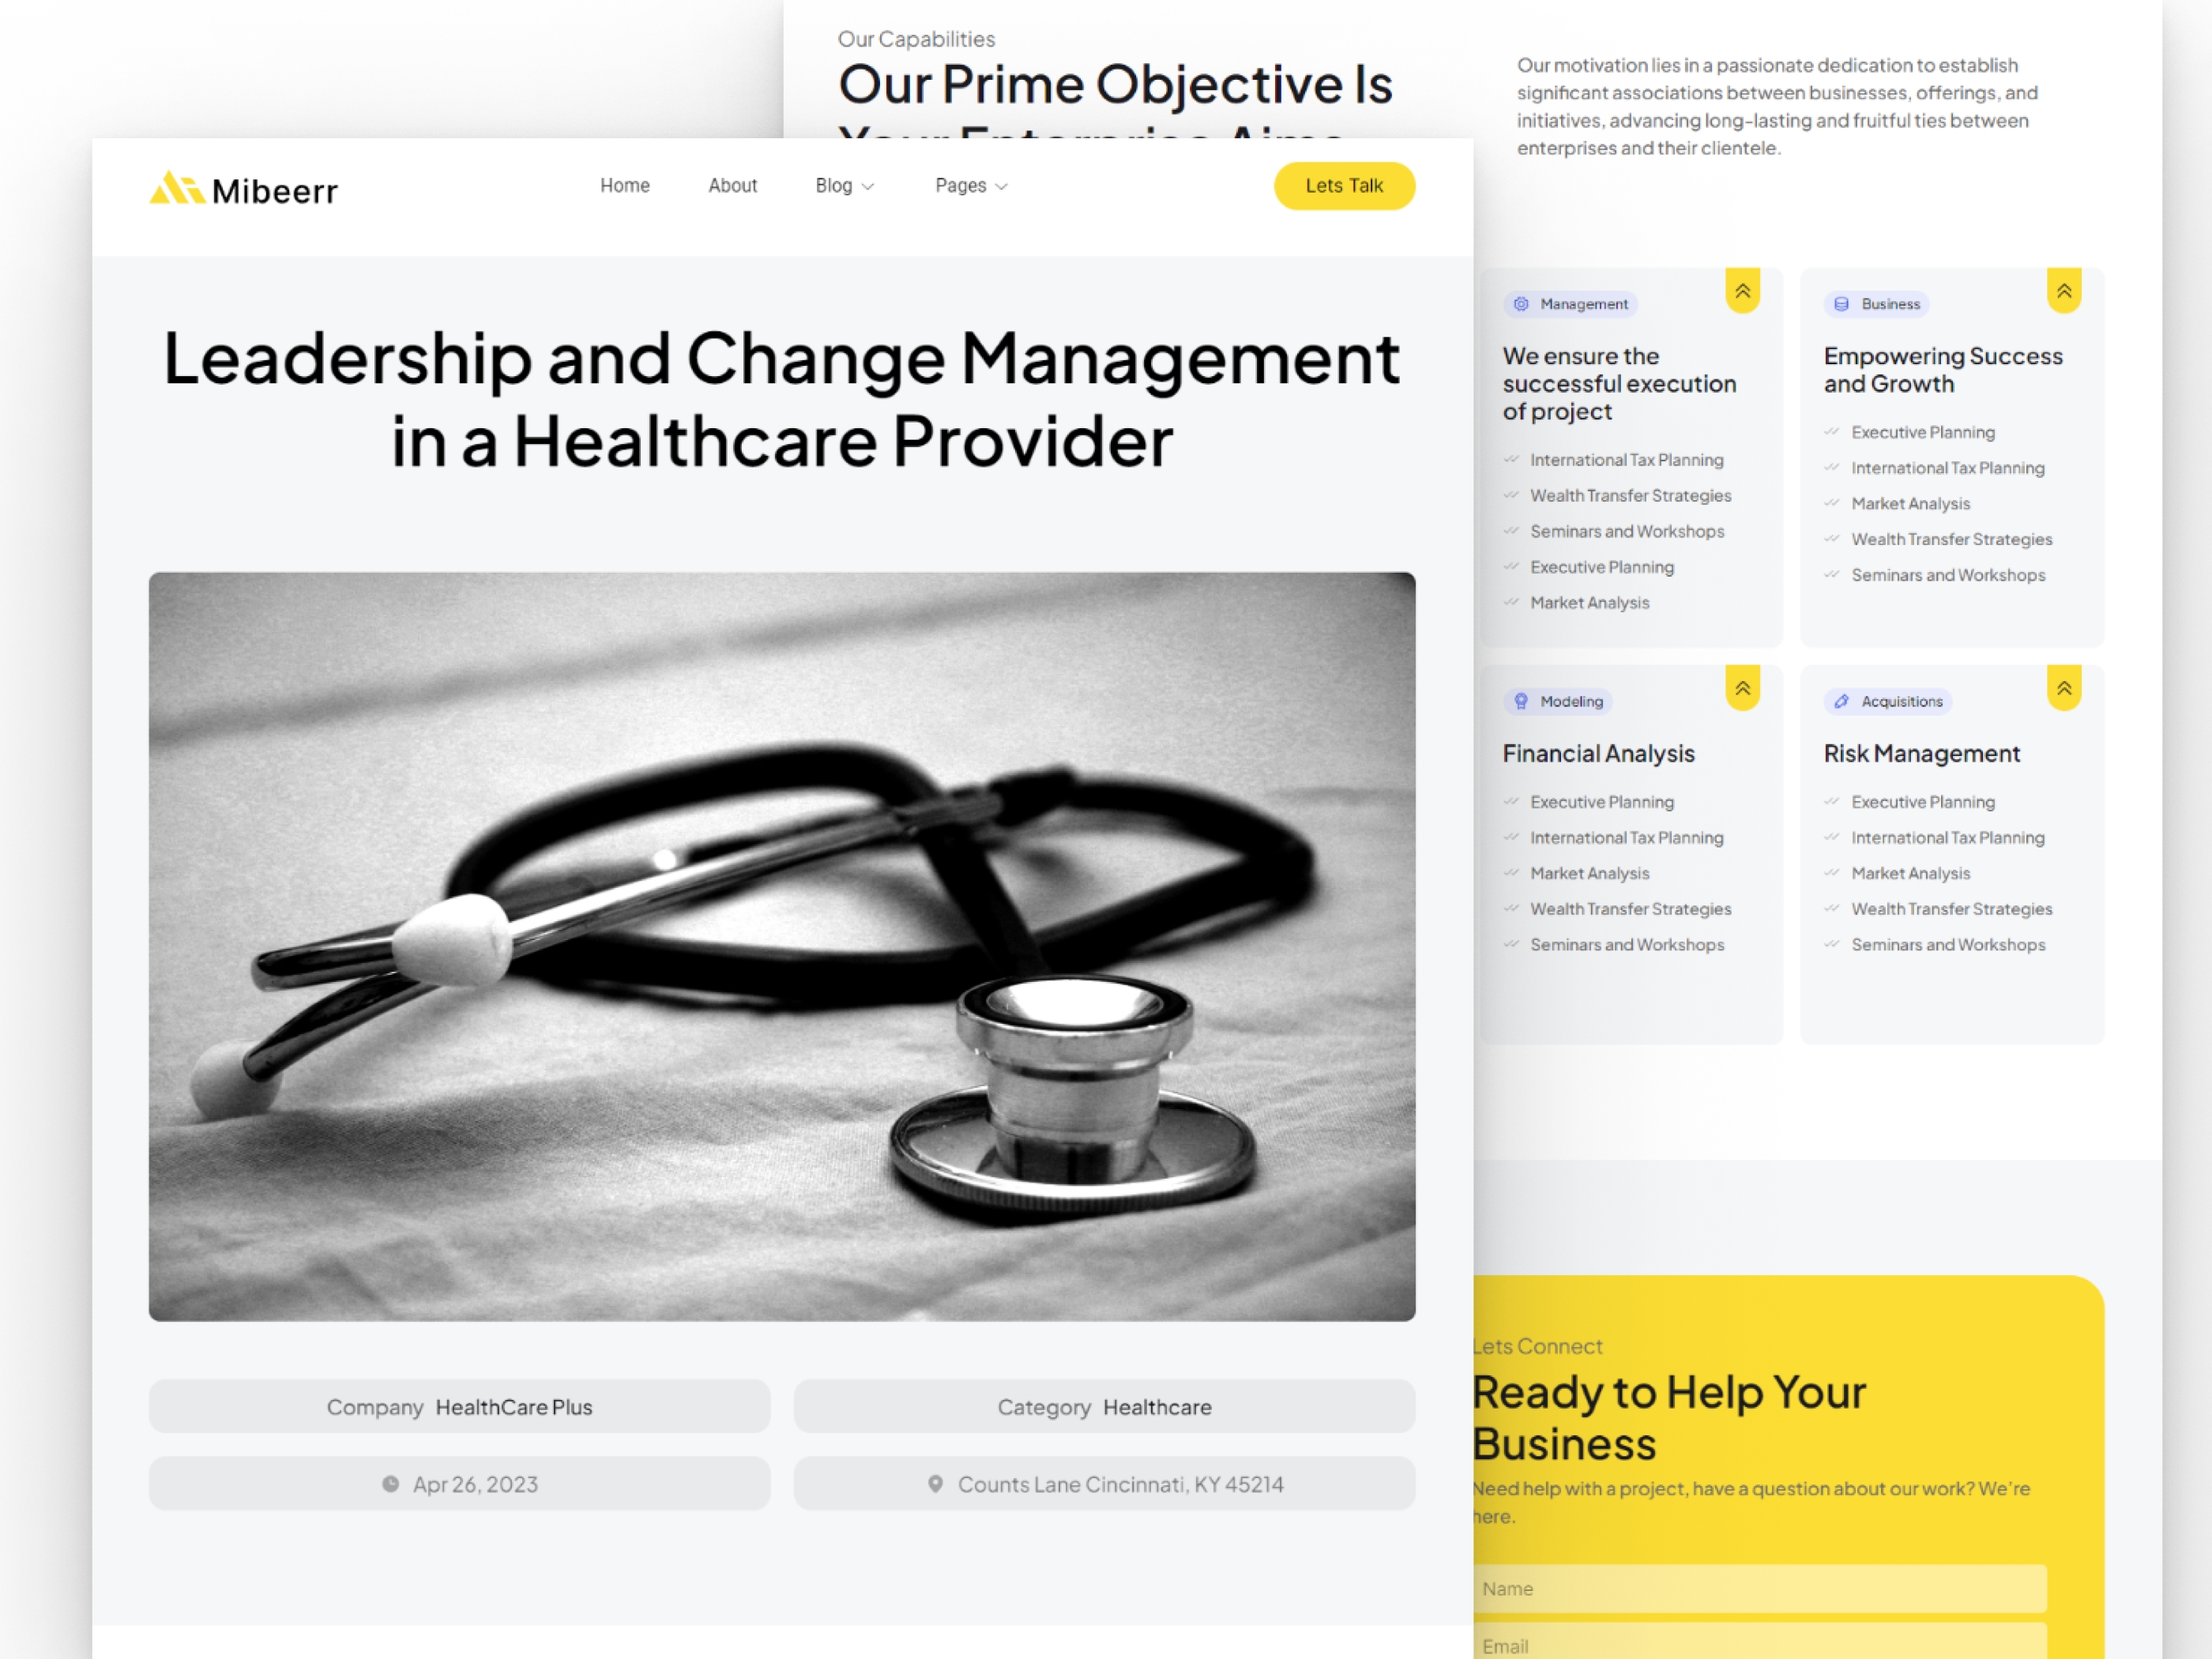The width and height of the screenshot is (2212, 1659).
Task: Click the Lets Talk button
Action: (1343, 185)
